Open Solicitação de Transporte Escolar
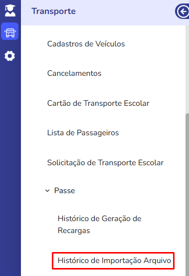The height and width of the screenshot is (276, 189). click(x=105, y=163)
